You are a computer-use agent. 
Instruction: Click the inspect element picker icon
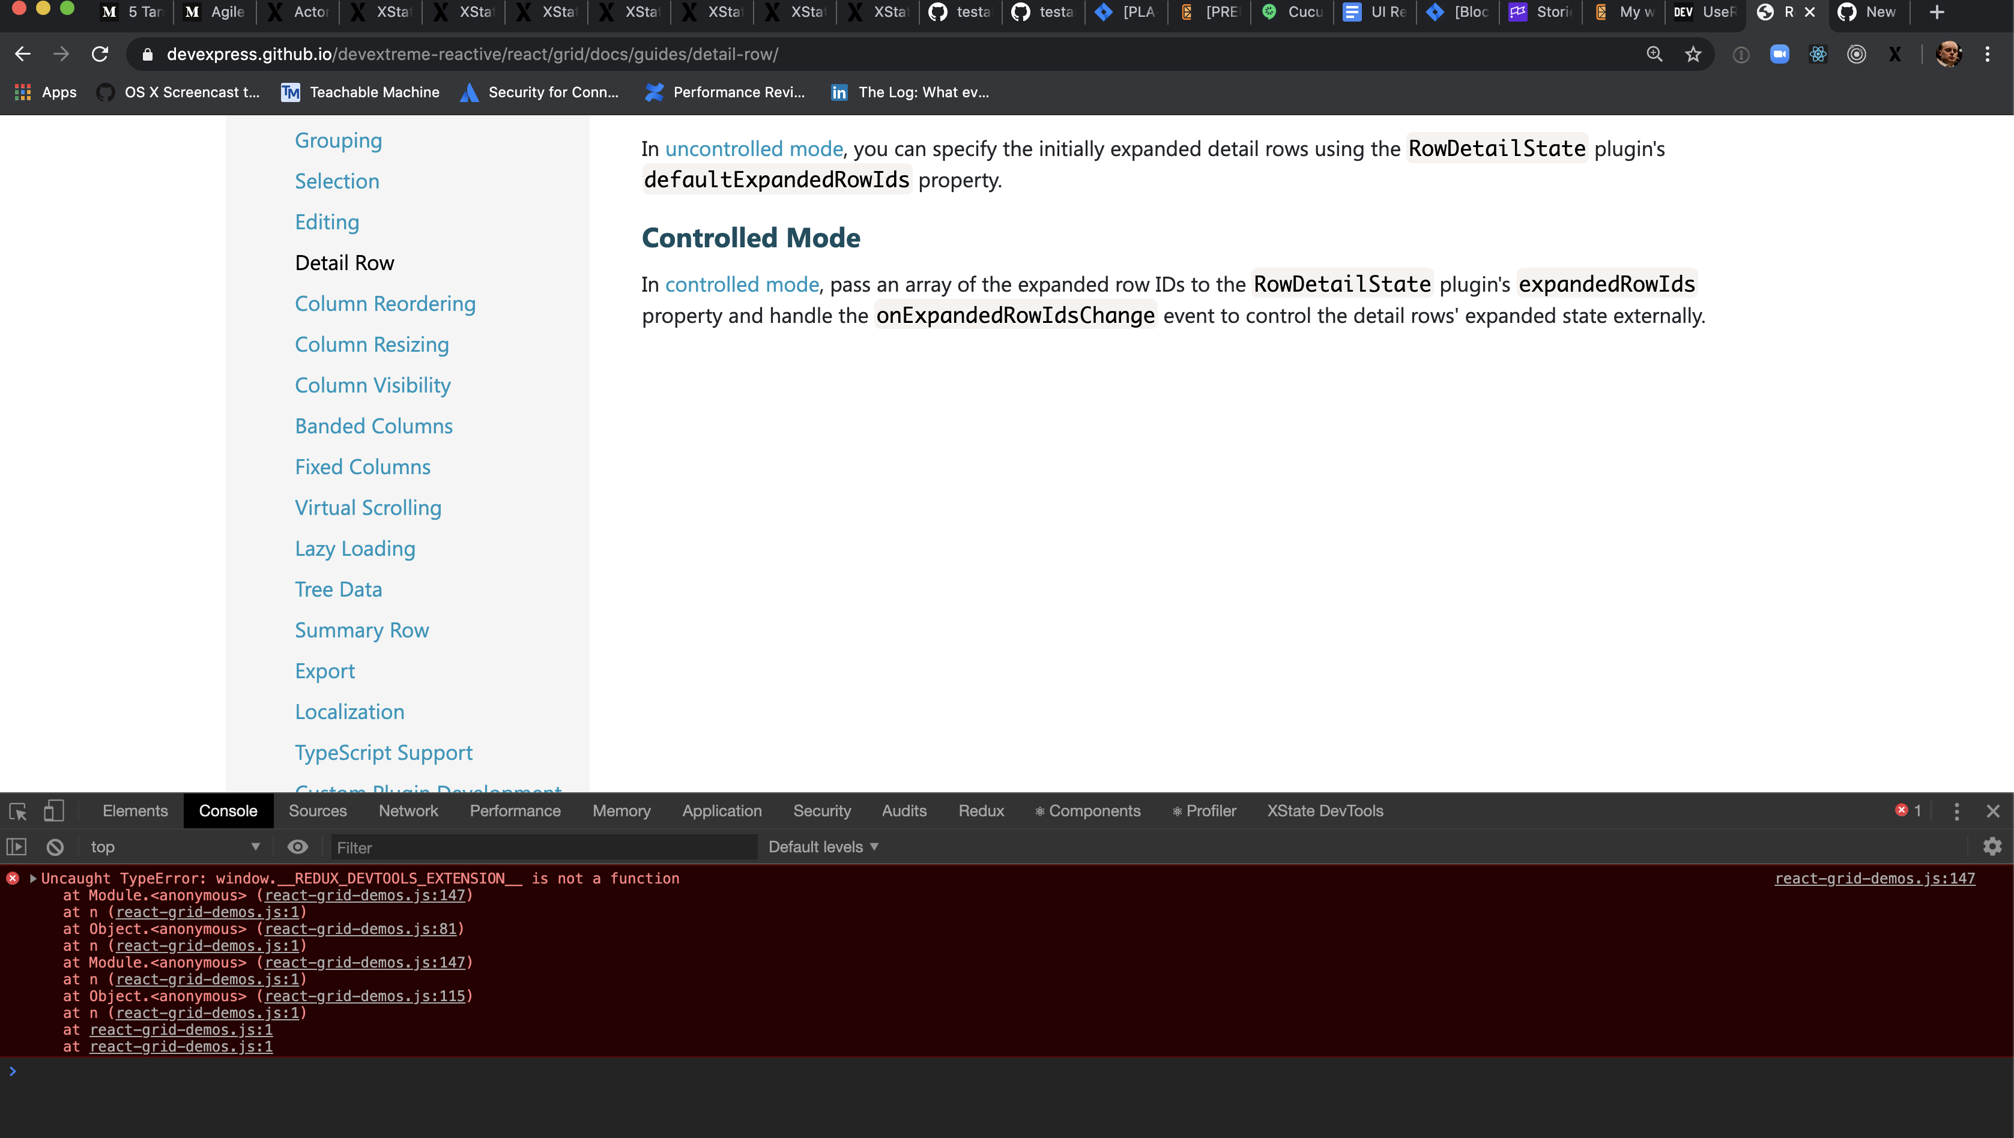[x=18, y=811]
